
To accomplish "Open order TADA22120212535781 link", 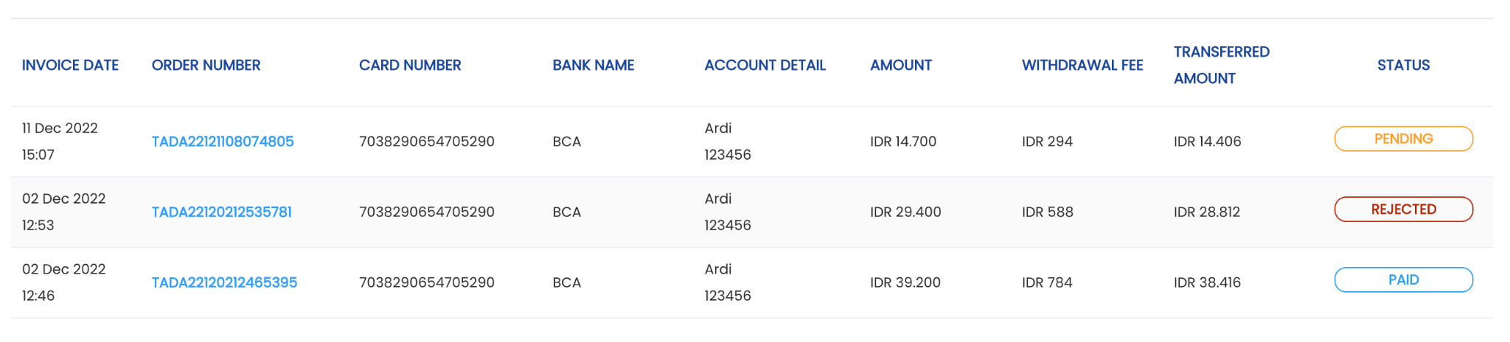I will pyautogui.click(x=222, y=212).
